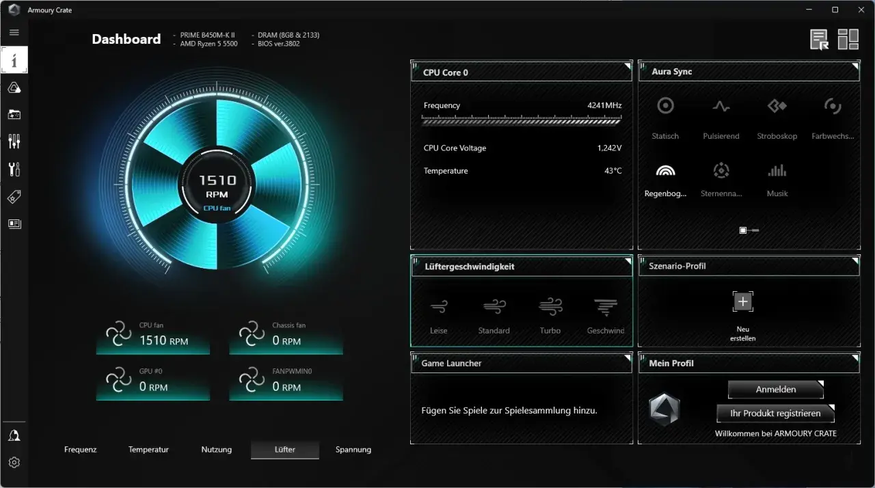The height and width of the screenshot is (488, 875).
Task: Open settings gear icon in sidebar
Action: (14, 463)
